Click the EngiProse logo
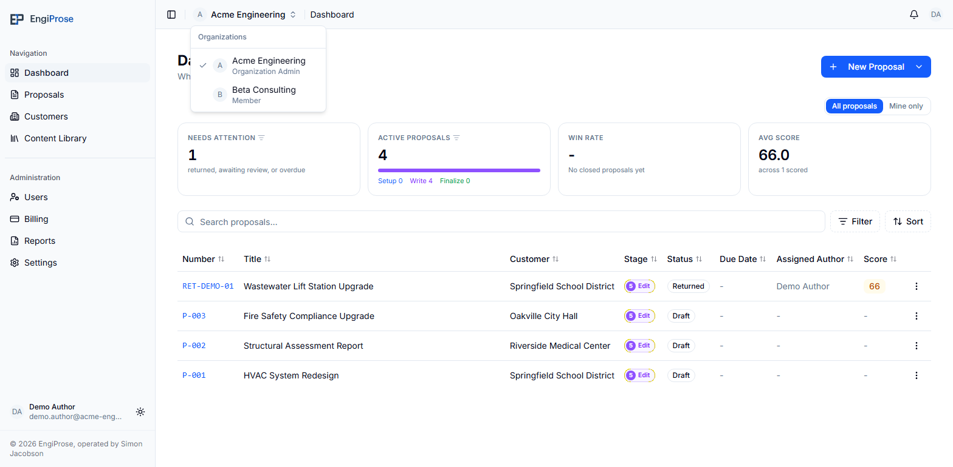The width and height of the screenshot is (953, 467). (x=42, y=19)
